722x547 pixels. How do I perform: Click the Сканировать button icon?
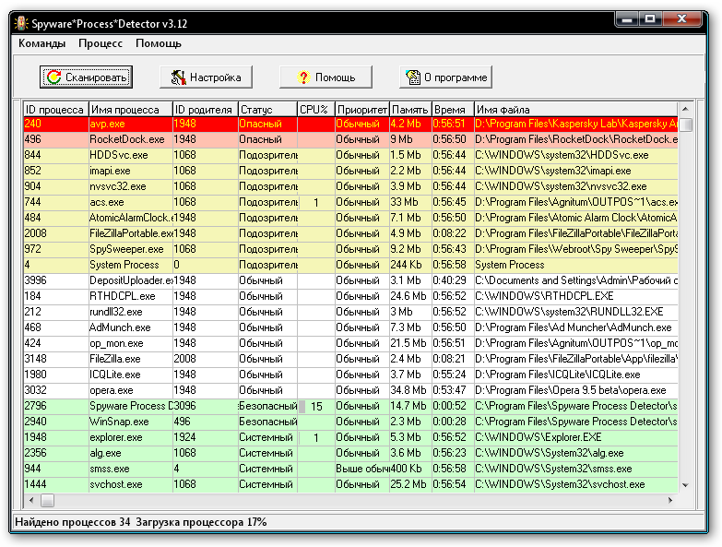[54, 77]
